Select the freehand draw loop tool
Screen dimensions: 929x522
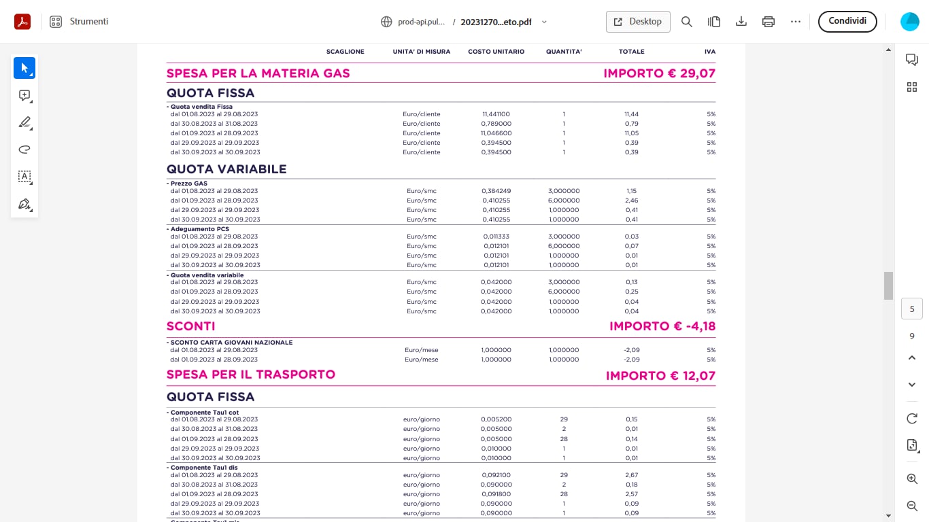pos(24,150)
